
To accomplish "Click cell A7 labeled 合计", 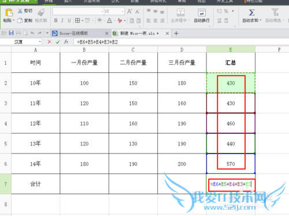I will tap(35, 184).
